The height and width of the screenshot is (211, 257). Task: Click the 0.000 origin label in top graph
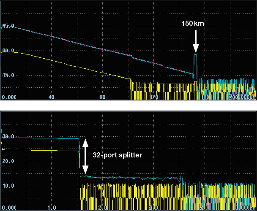click(x=8, y=97)
